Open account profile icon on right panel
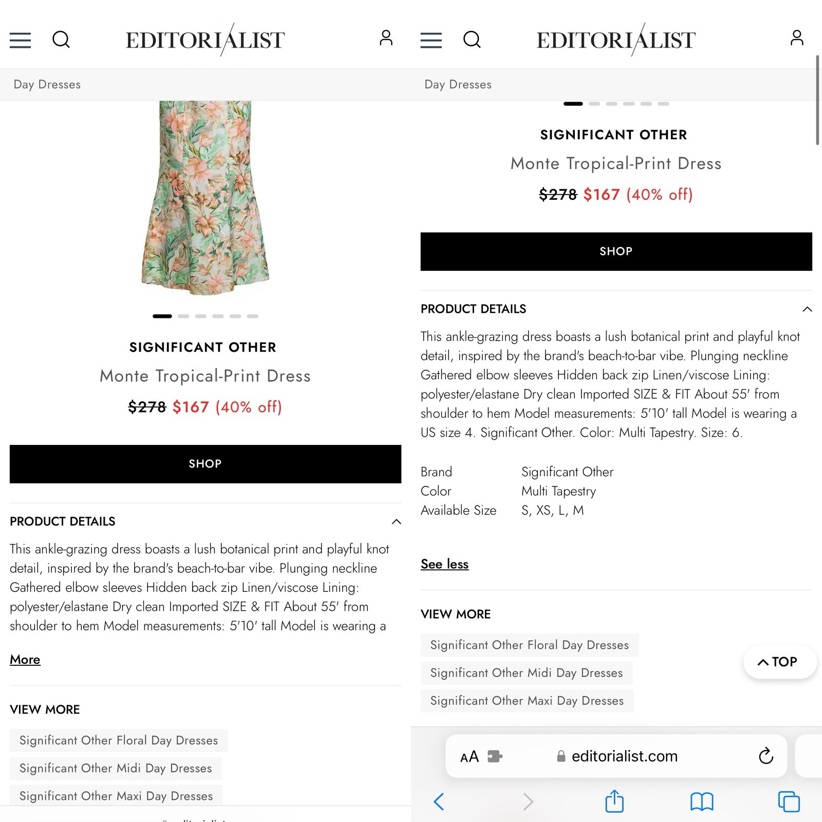The image size is (822, 822). pyautogui.click(x=797, y=38)
